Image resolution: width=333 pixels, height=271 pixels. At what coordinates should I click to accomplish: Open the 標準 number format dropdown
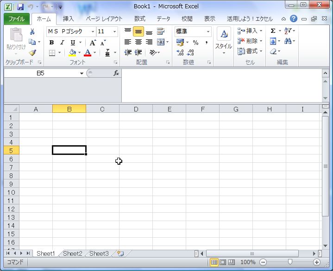point(208,31)
